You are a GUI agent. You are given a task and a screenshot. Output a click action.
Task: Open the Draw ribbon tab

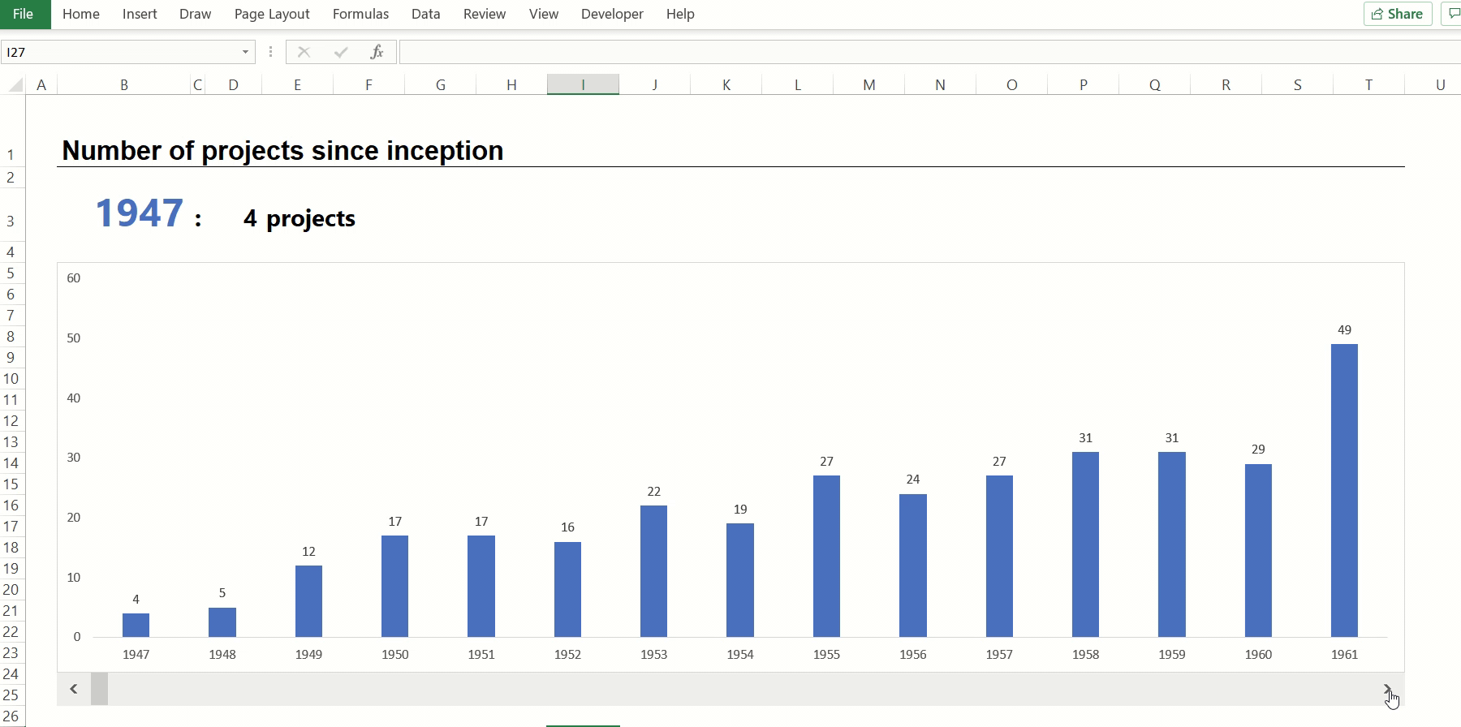(195, 14)
